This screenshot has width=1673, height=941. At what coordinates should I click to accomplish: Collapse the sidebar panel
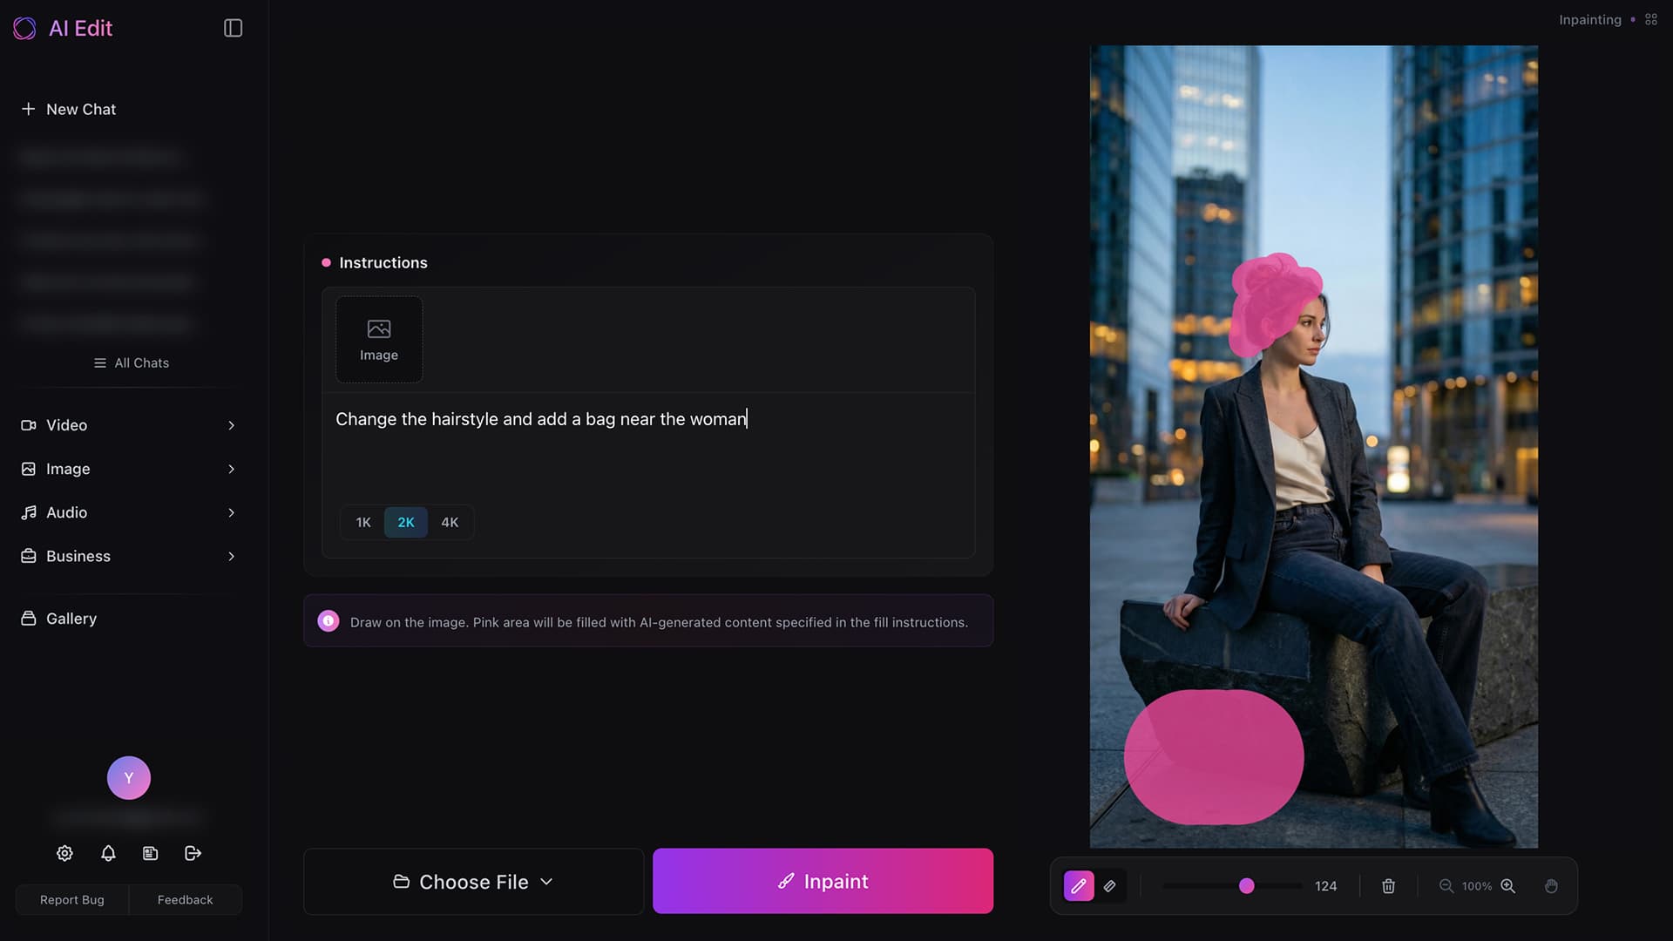click(x=233, y=28)
